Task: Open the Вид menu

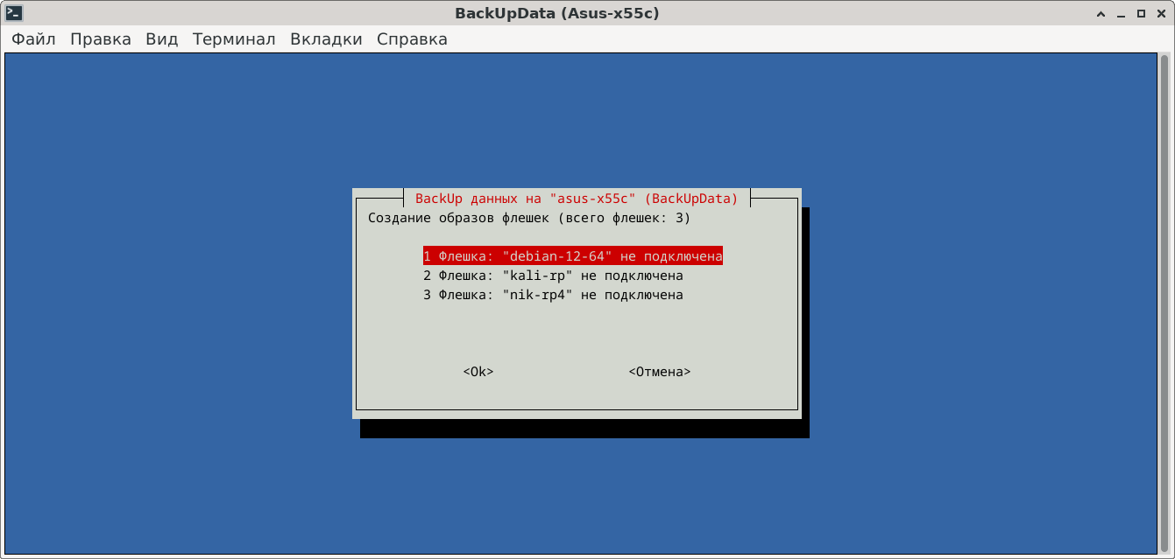Action: tap(162, 39)
